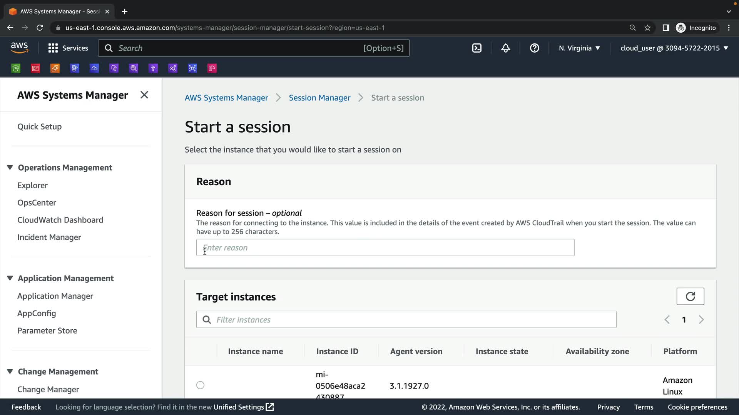739x415 pixels.
Task: Close the AWS Systems Manager sidebar
Action: coord(144,95)
